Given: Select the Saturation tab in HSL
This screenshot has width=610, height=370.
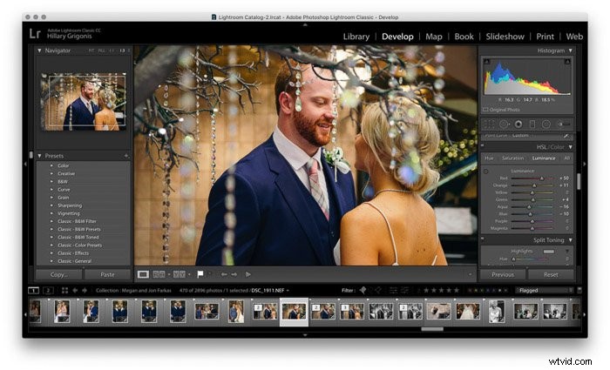Looking at the screenshot, I should [x=512, y=158].
